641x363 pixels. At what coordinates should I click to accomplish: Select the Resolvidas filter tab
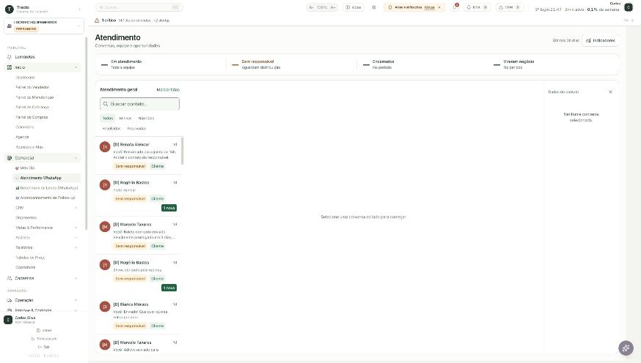[x=111, y=129]
